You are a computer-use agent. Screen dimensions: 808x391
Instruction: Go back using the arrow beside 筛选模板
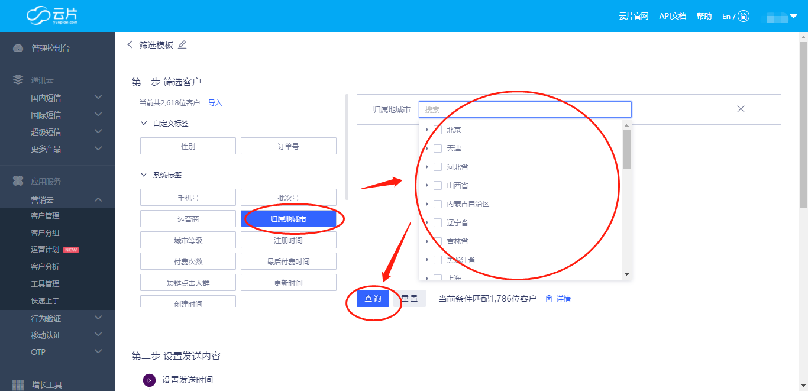point(130,44)
